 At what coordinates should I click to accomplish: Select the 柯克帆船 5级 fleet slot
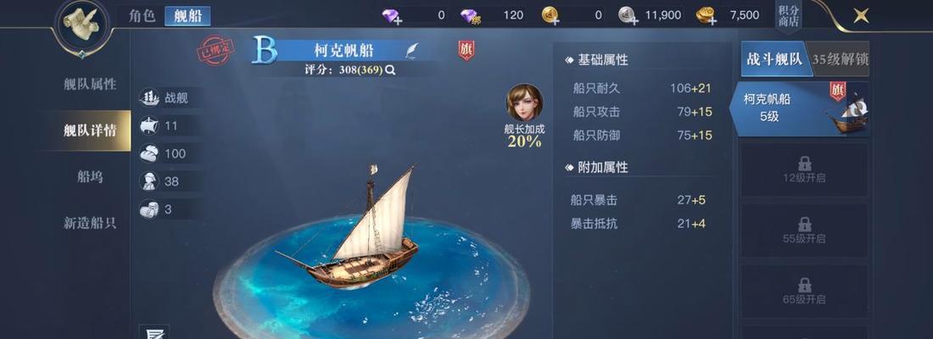pos(800,108)
